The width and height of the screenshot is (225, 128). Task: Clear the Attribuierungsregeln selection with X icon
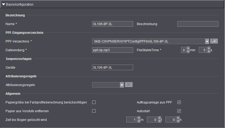pyautogui.click(x=129, y=84)
